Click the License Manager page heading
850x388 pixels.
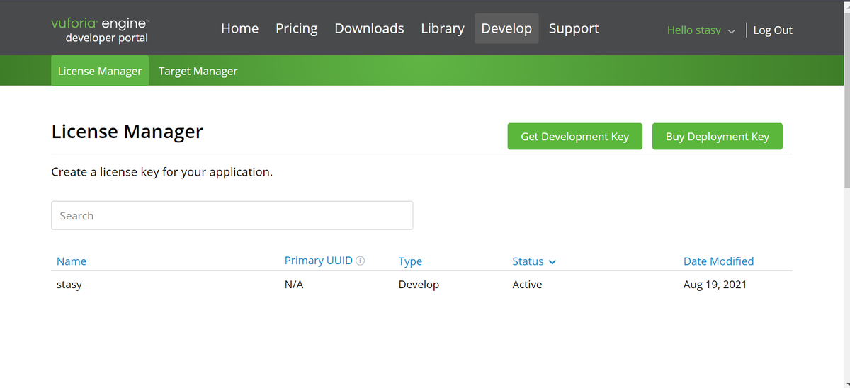coord(127,132)
